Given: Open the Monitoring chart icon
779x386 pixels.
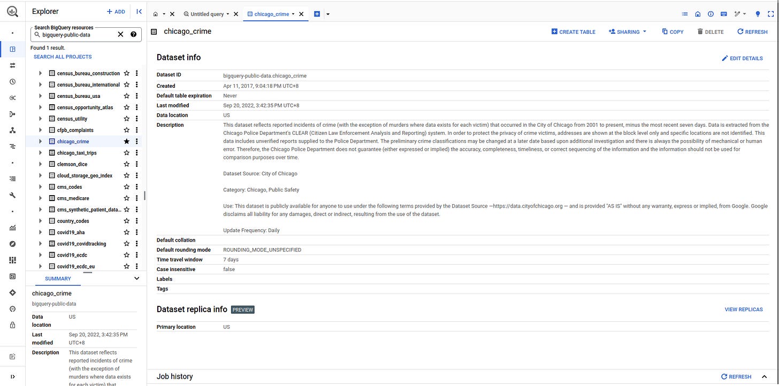Looking at the screenshot, I should [12, 228].
